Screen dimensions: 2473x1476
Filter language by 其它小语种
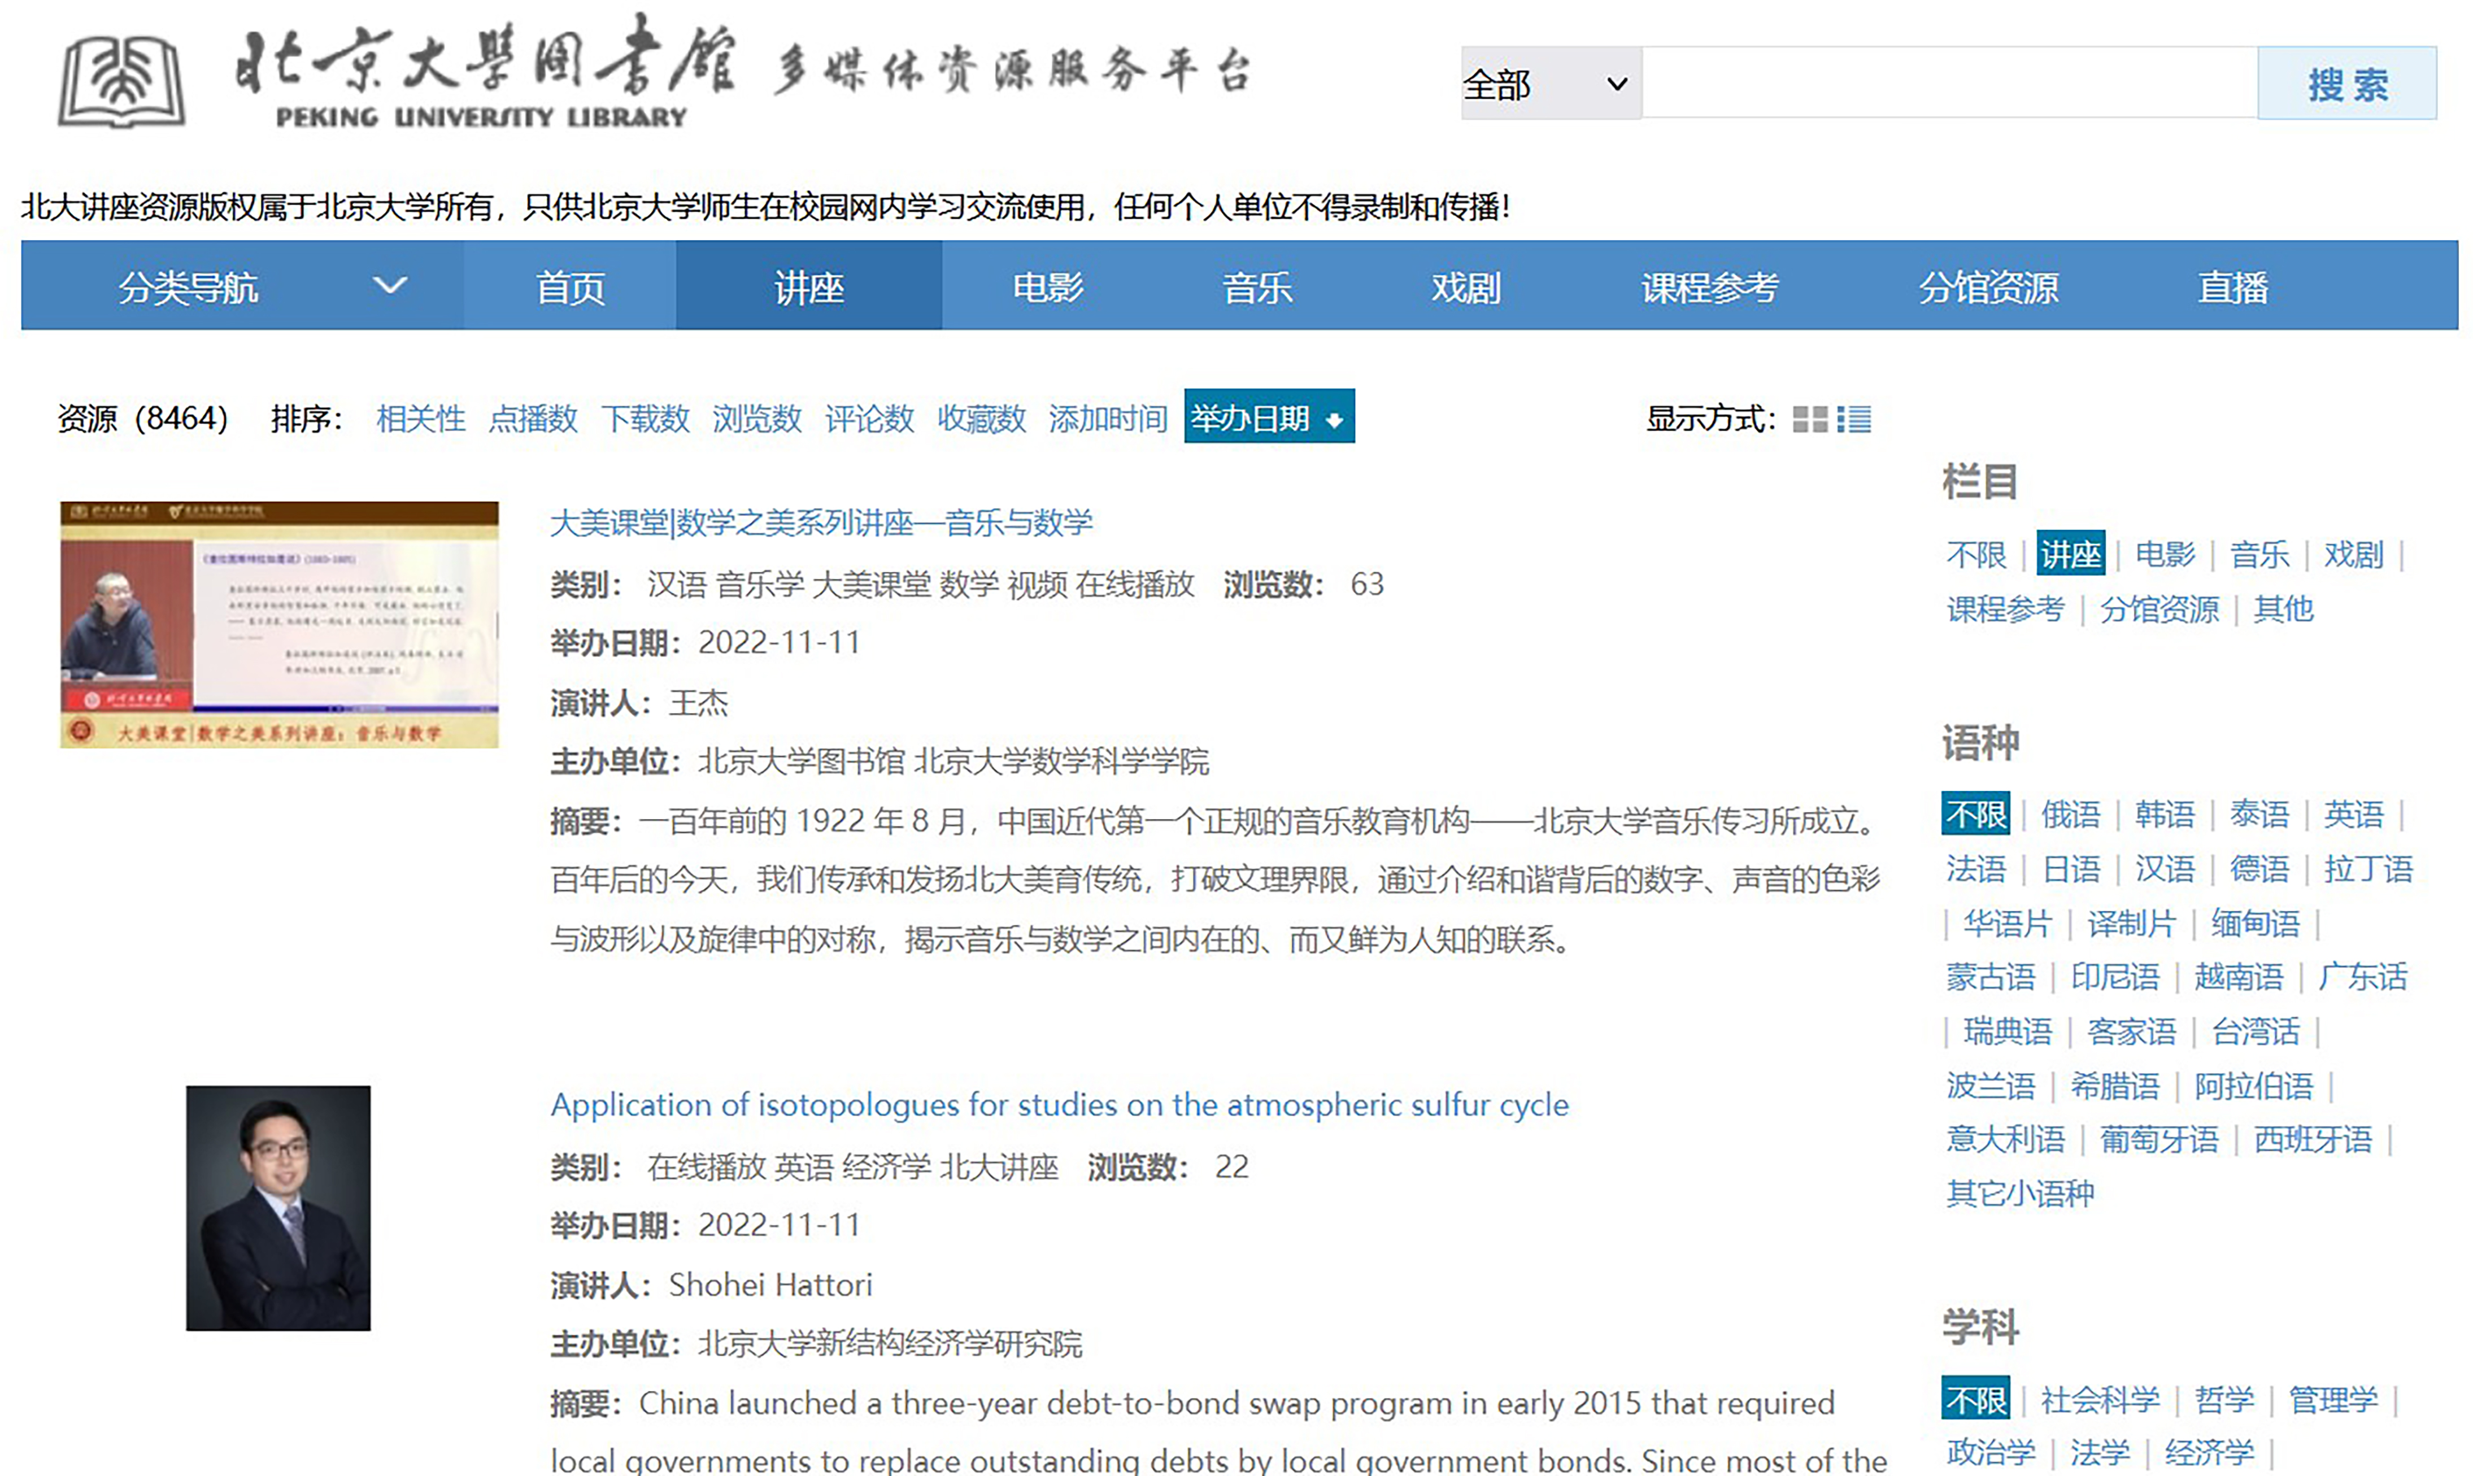pos(2021,1195)
